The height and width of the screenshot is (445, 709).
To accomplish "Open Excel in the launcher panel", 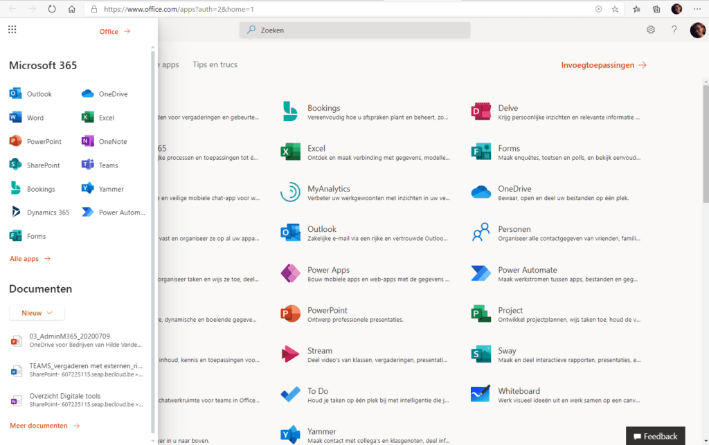I will point(98,118).
